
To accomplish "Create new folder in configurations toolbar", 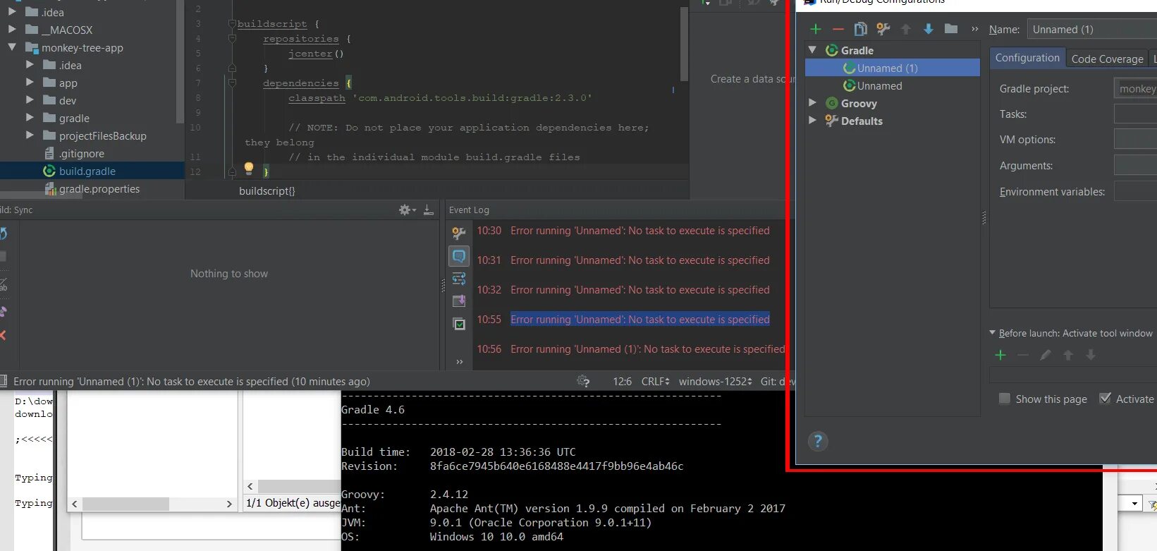I will 951,29.
